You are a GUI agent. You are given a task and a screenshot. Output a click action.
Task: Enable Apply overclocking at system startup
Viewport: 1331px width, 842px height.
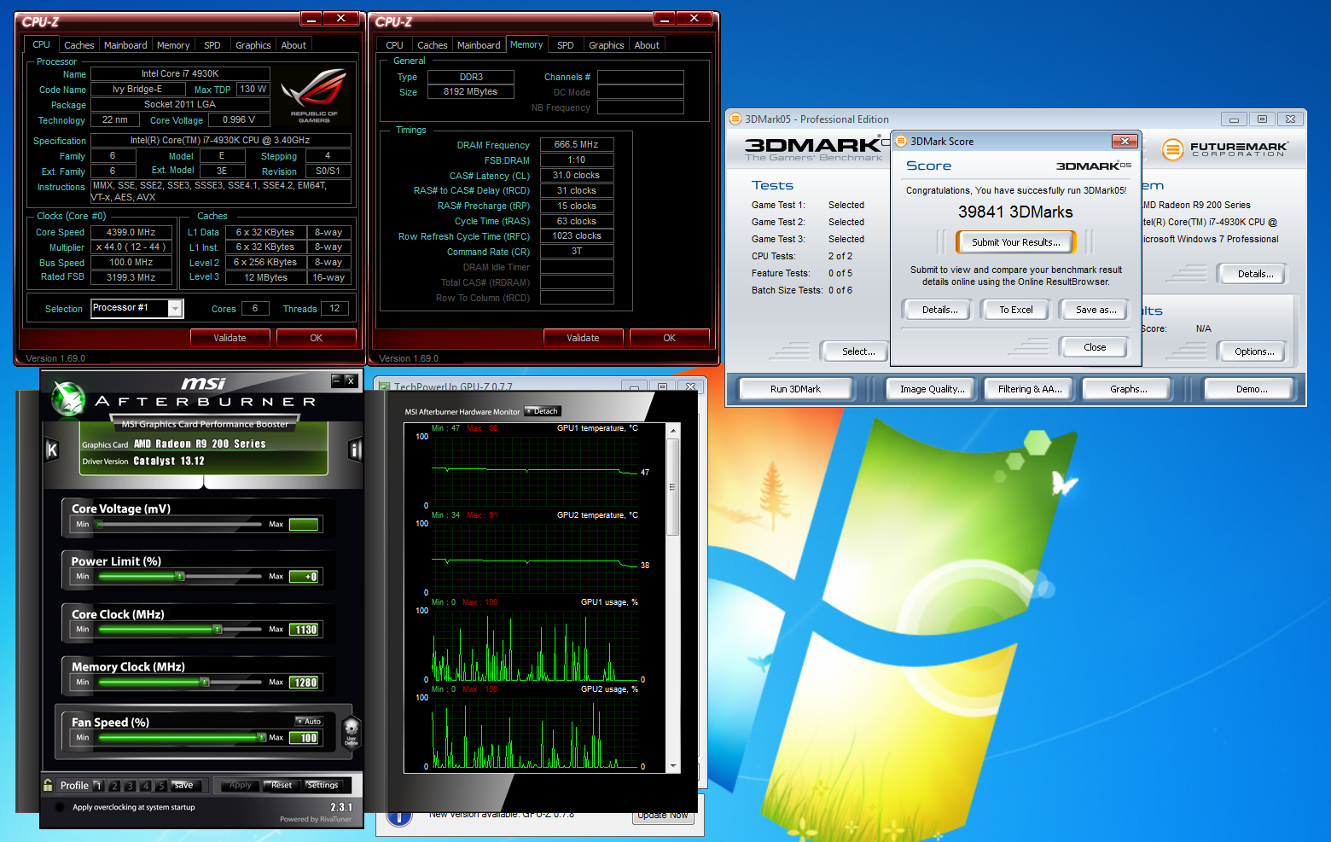[60, 807]
